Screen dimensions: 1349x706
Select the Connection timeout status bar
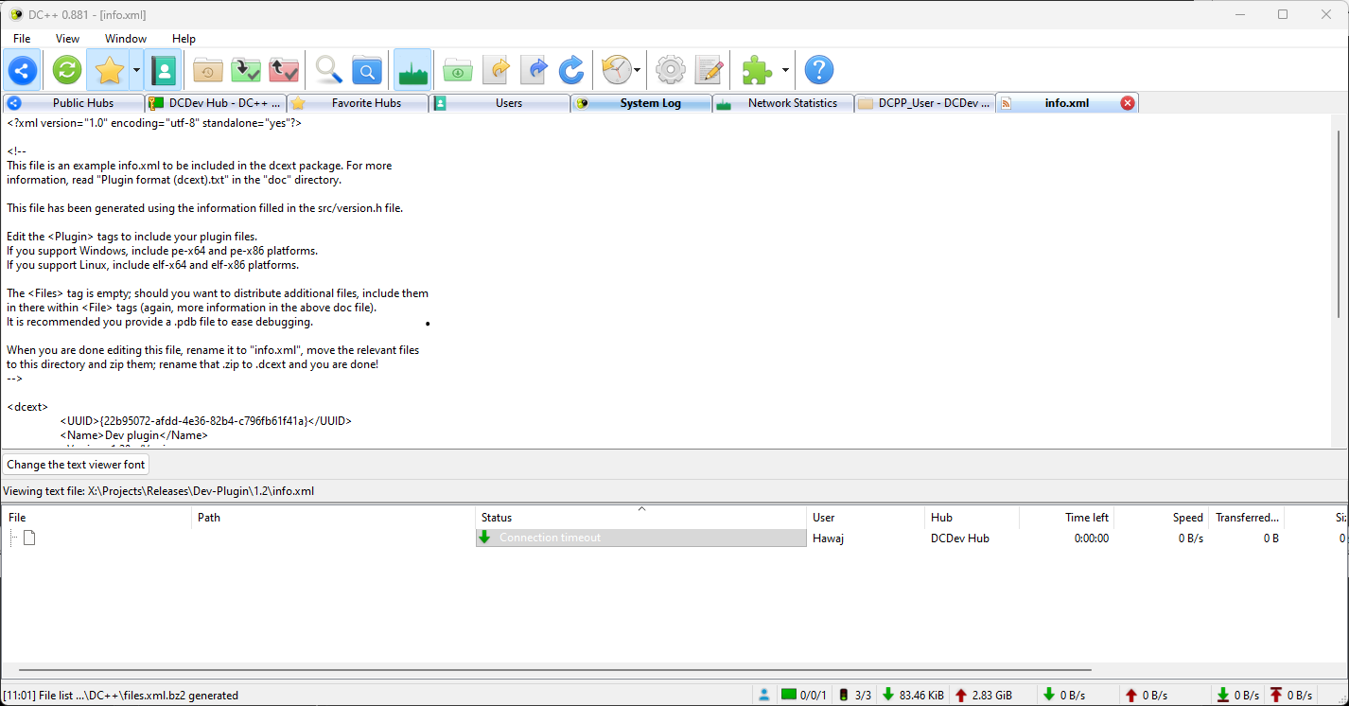(641, 538)
